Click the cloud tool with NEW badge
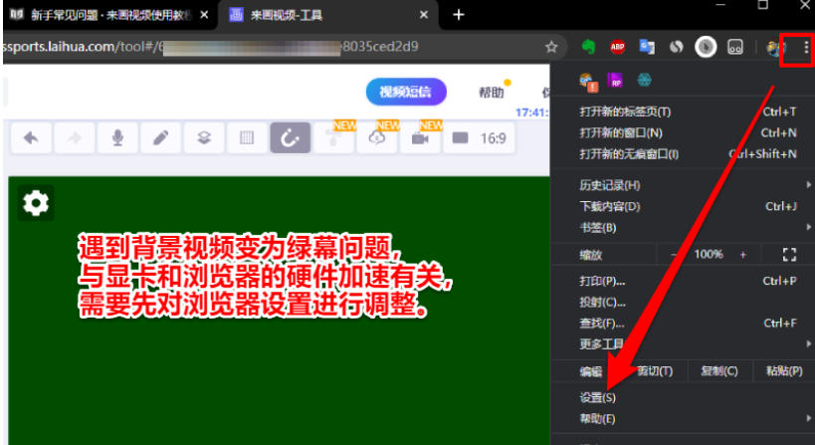815x445 pixels. click(377, 137)
